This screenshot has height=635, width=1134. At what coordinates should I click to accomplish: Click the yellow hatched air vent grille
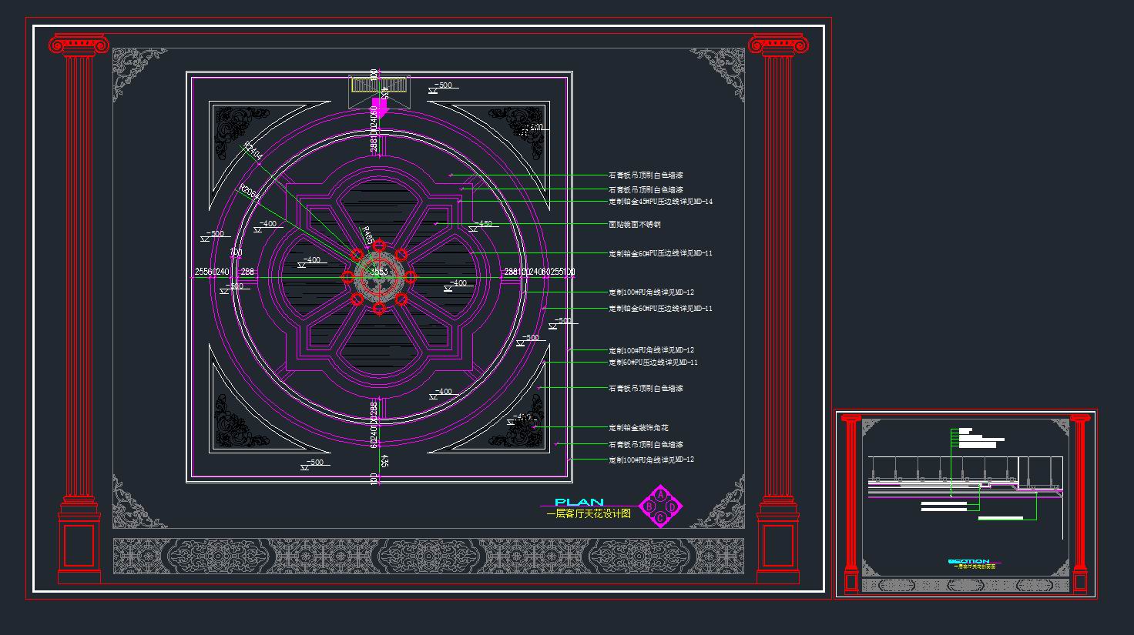379,84
